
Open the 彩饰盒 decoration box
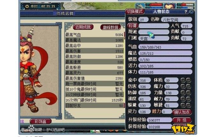[x=41, y=121]
